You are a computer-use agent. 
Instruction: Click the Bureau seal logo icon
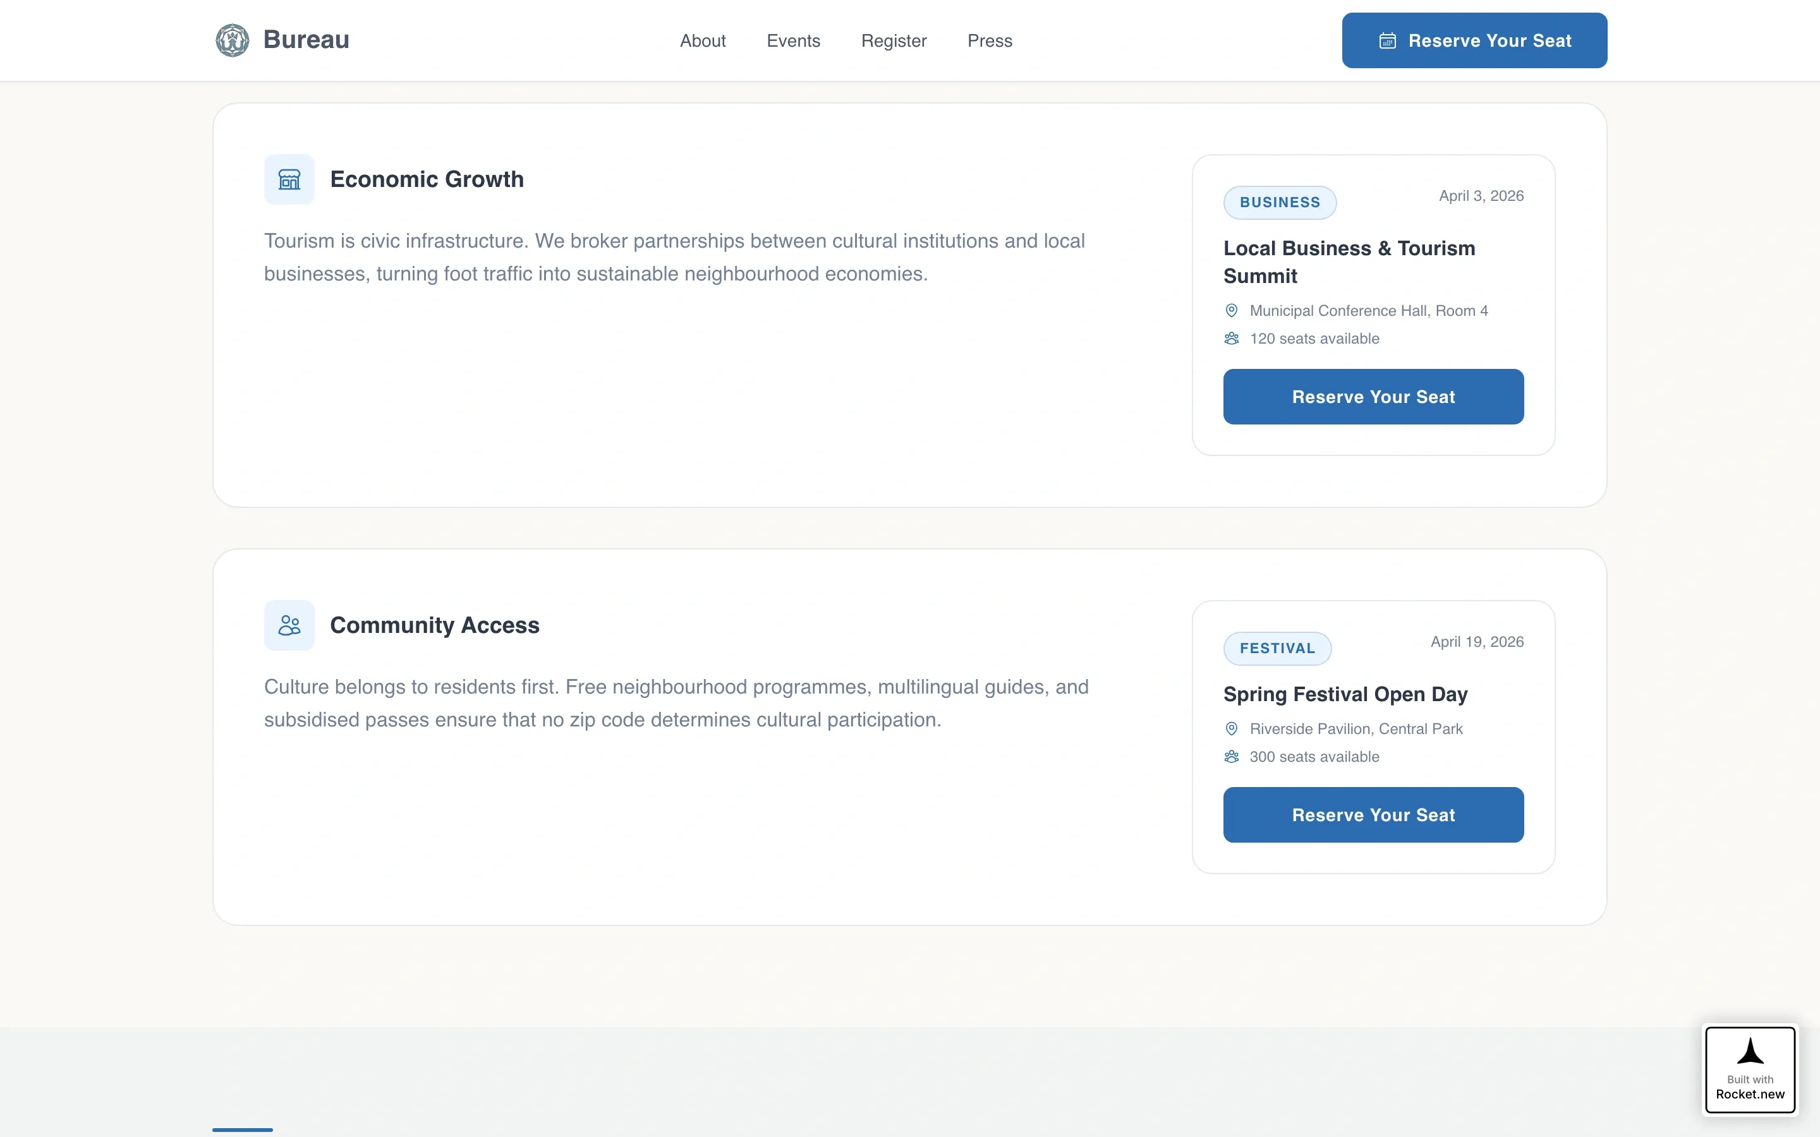(233, 40)
